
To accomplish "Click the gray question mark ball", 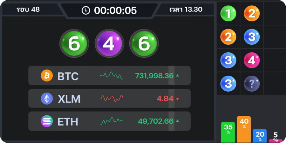I will [252, 84].
